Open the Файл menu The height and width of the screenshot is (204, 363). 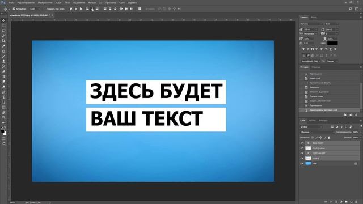tap(11, 3)
